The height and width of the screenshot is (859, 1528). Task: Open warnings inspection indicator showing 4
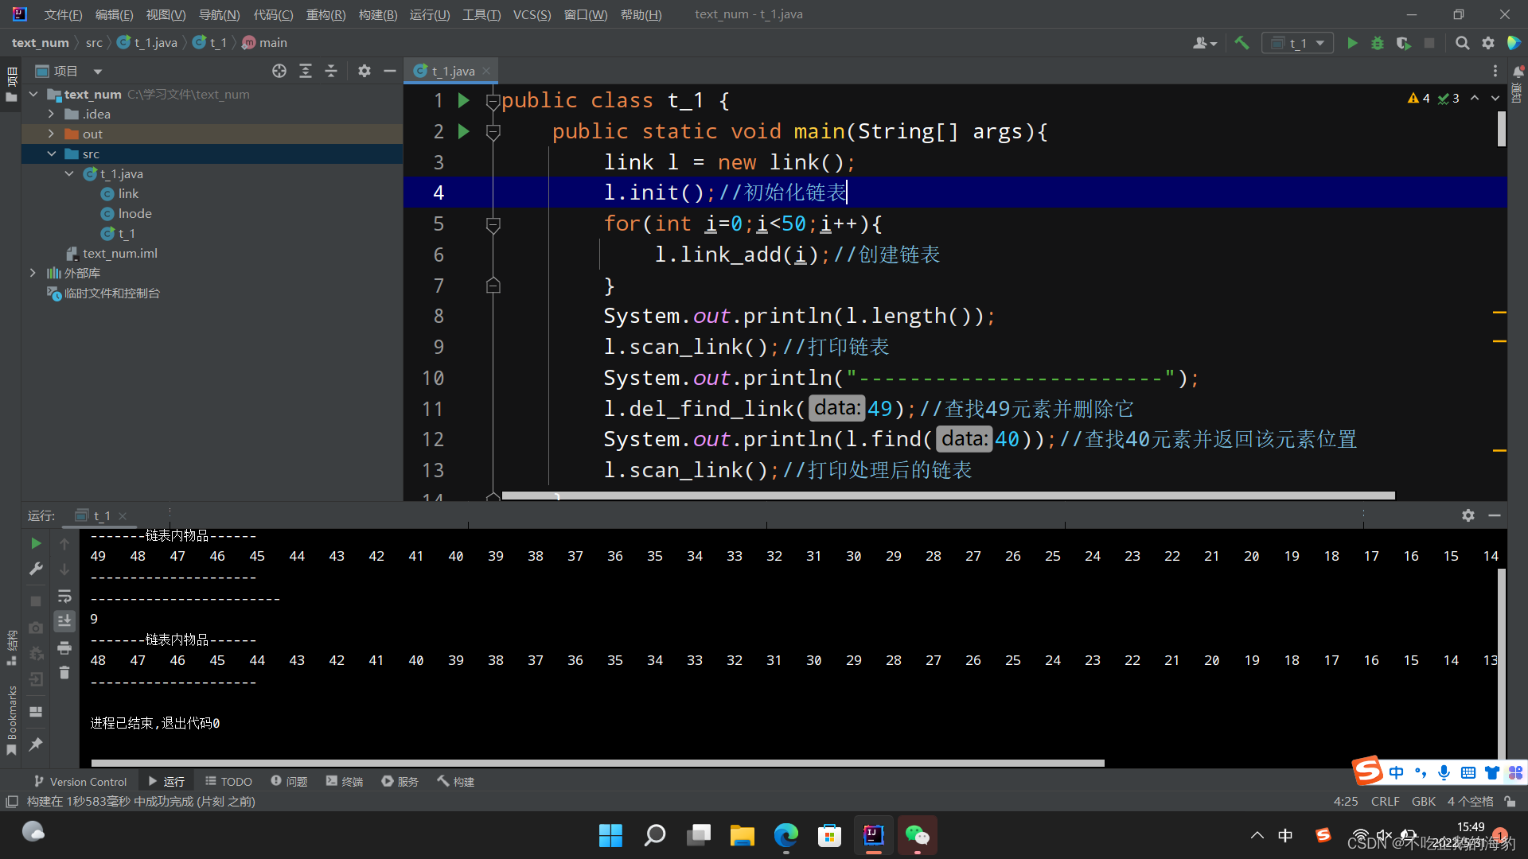tap(1419, 98)
